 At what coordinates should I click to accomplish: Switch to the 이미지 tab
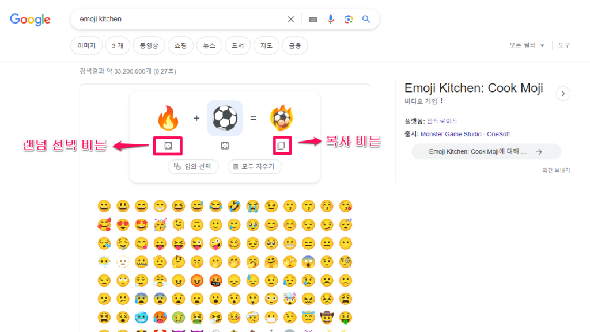[x=86, y=45]
